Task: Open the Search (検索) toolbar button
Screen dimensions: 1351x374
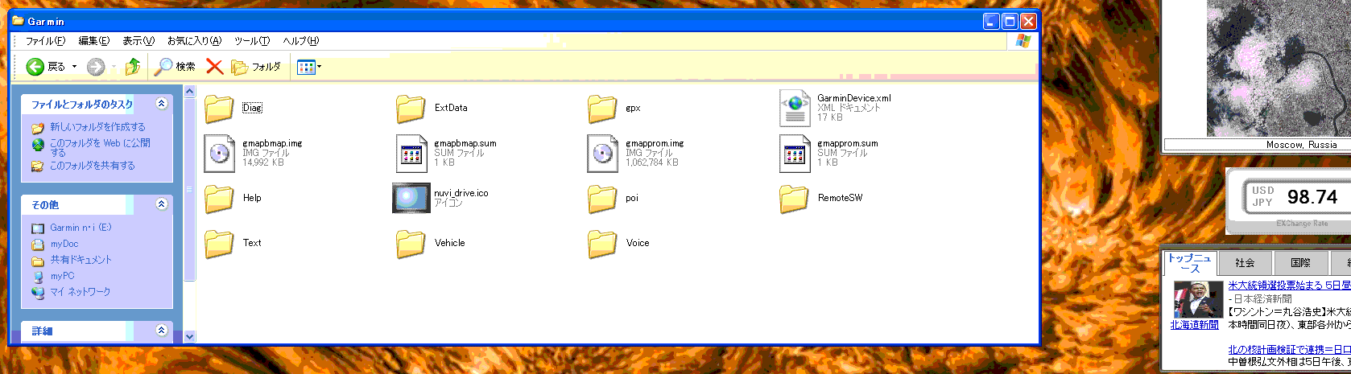Action: pos(176,67)
